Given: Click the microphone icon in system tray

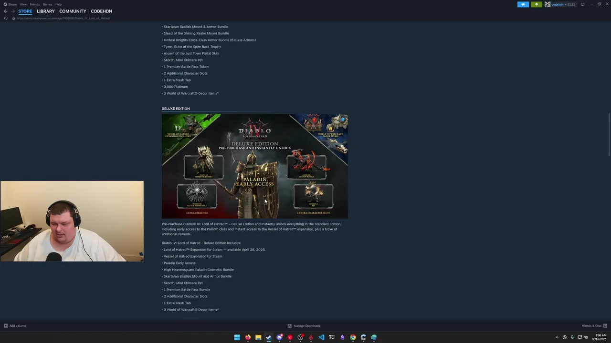Looking at the screenshot, I should pyautogui.click(x=572, y=337).
